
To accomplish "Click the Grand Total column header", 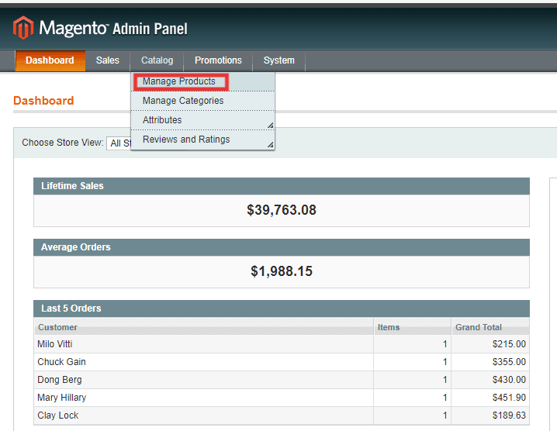I will pyautogui.click(x=490, y=327).
